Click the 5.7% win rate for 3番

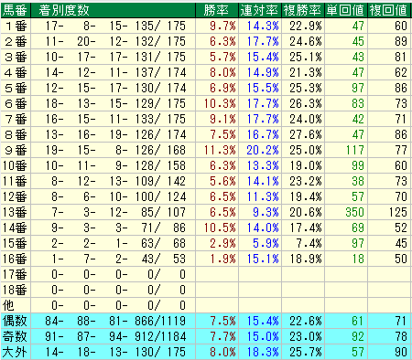(222, 58)
